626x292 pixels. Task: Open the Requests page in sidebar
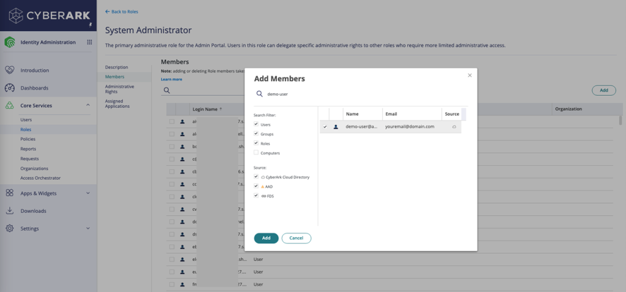(x=29, y=158)
